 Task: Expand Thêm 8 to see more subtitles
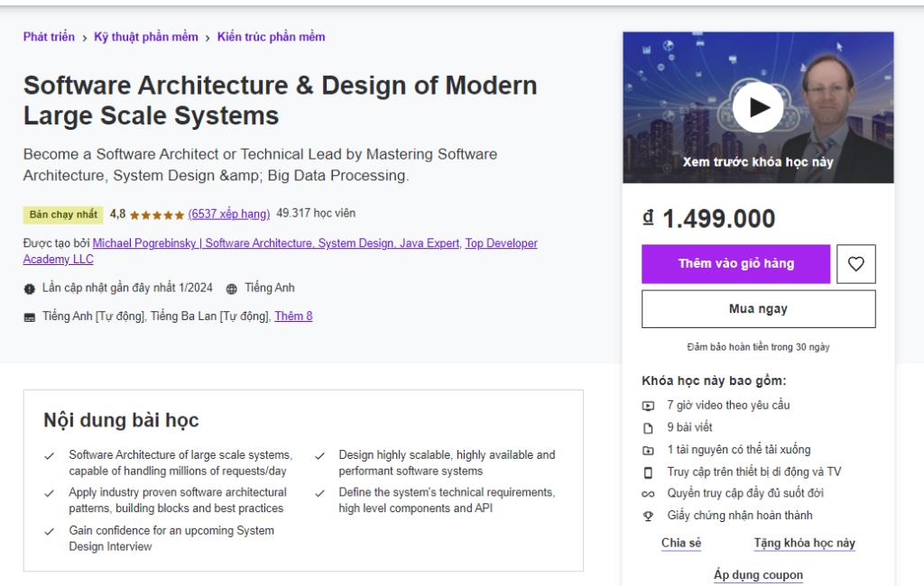pyautogui.click(x=293, y=316)
